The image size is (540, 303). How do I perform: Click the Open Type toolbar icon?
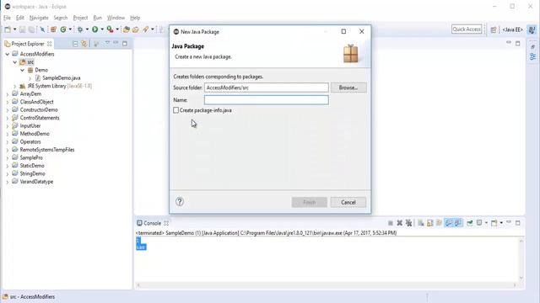pos(127,29)
